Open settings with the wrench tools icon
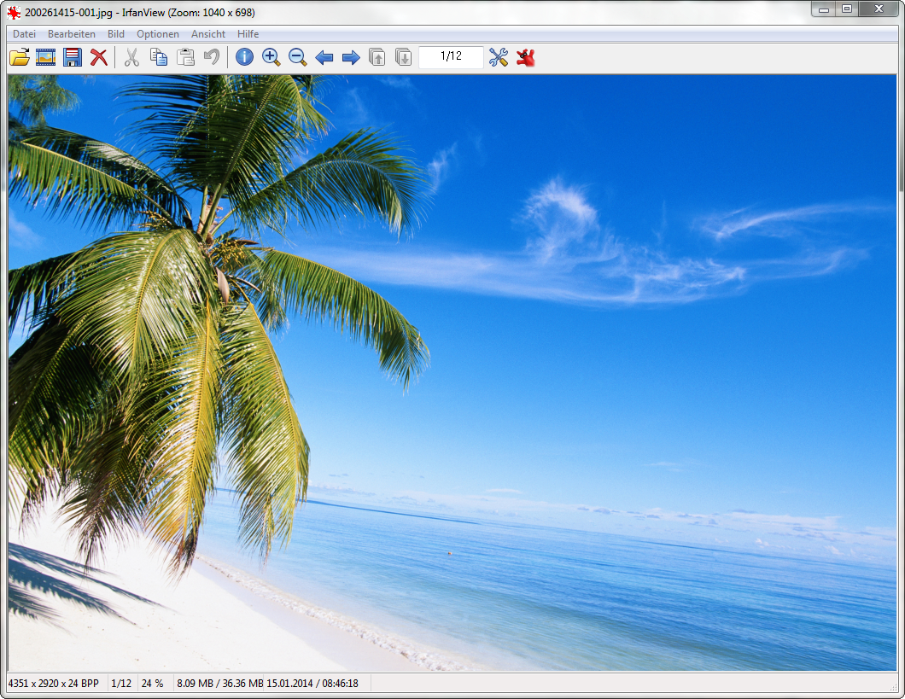 (x=499, y=57)
